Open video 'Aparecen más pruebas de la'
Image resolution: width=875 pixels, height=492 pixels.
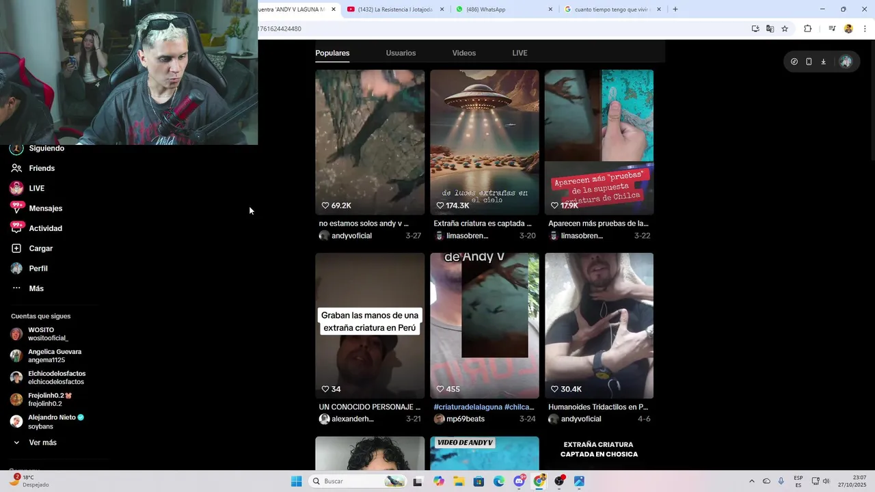[x=599, y=142]
